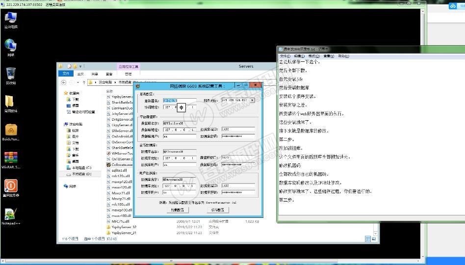Open 收藏夹 favorites in explorer sidebar
465x265 pixels.
72,93
